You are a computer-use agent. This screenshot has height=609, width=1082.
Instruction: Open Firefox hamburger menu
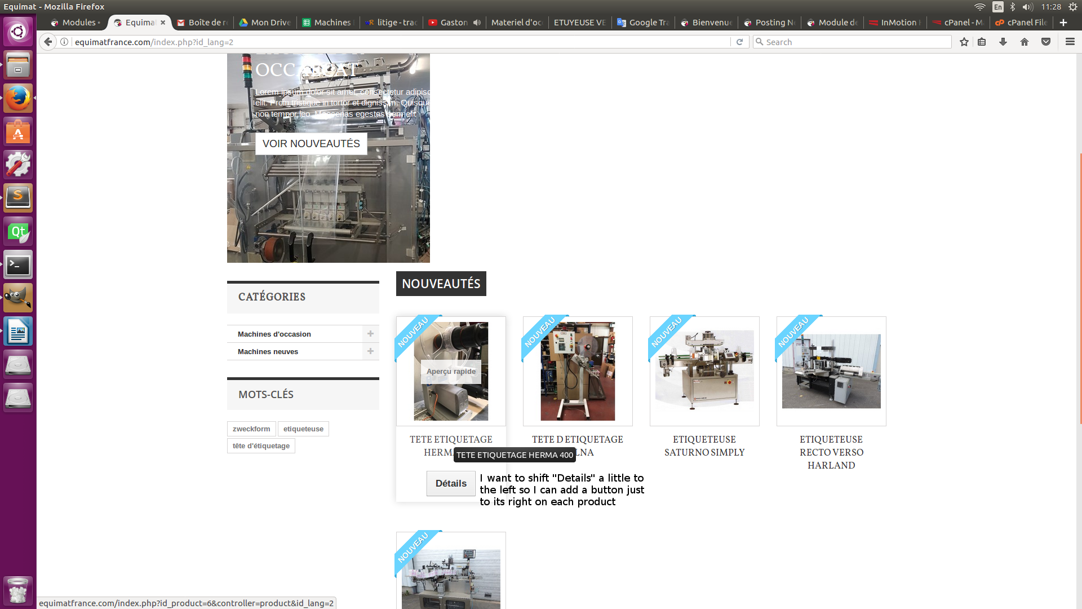[x=1070, y=42]
